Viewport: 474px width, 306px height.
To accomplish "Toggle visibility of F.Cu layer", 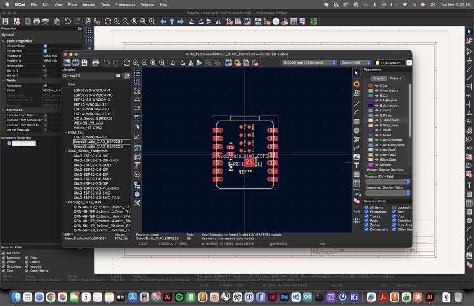I will pyautogui.click(x=377, y=86).
